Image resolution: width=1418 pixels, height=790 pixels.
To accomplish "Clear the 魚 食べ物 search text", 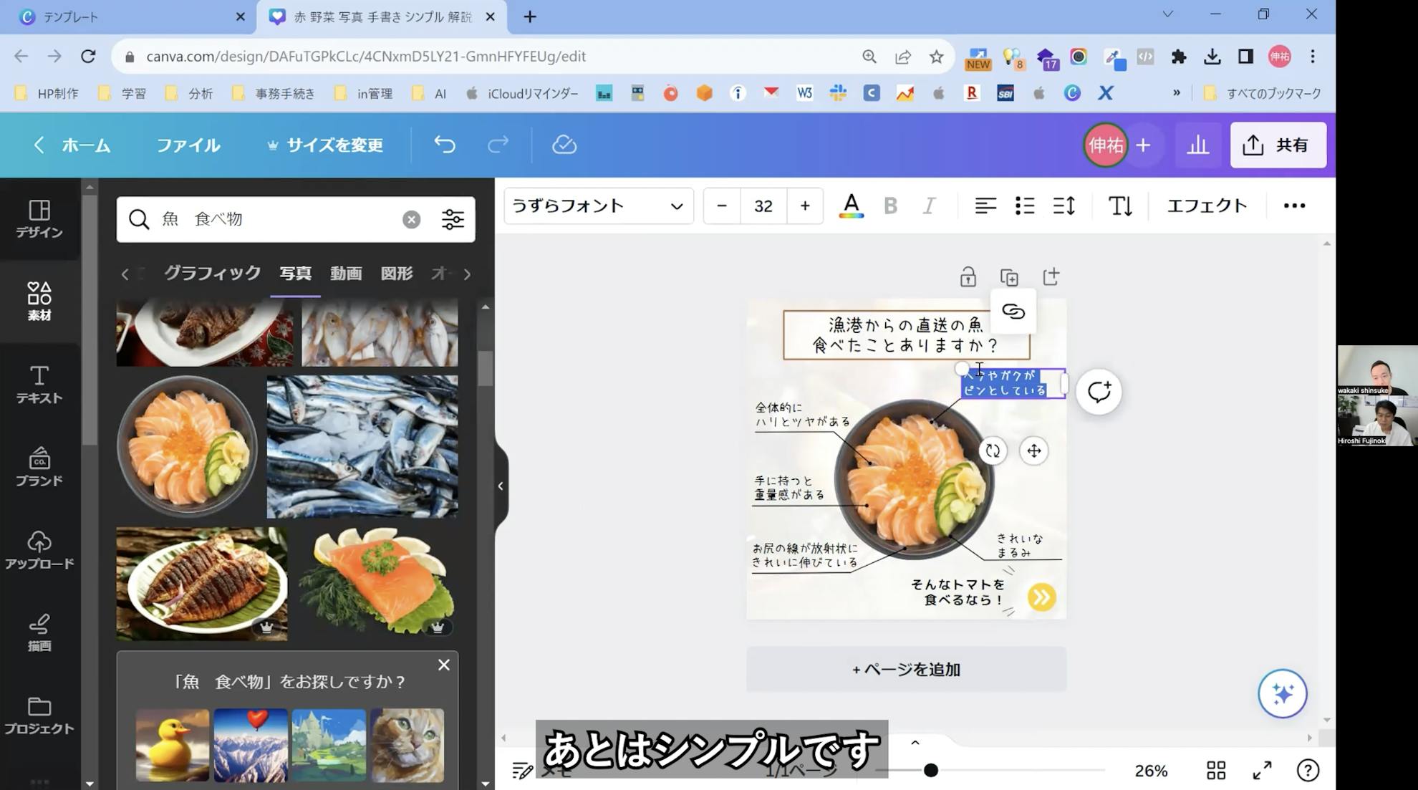I will 411,219.
